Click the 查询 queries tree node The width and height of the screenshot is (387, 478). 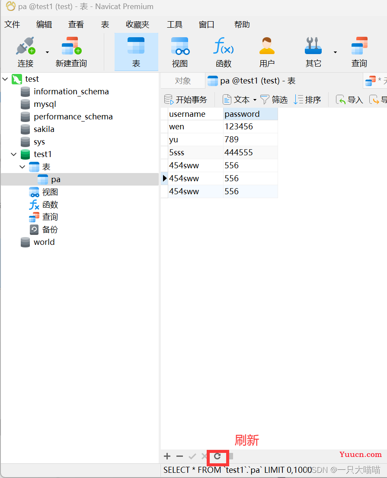click(x=50, y=217)
